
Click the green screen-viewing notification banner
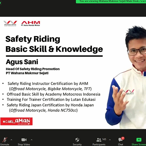111,1
